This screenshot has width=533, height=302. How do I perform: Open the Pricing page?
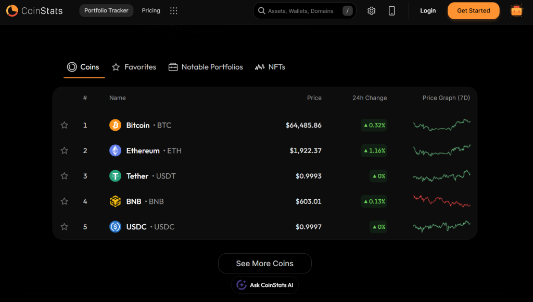[x=151, y=10]
